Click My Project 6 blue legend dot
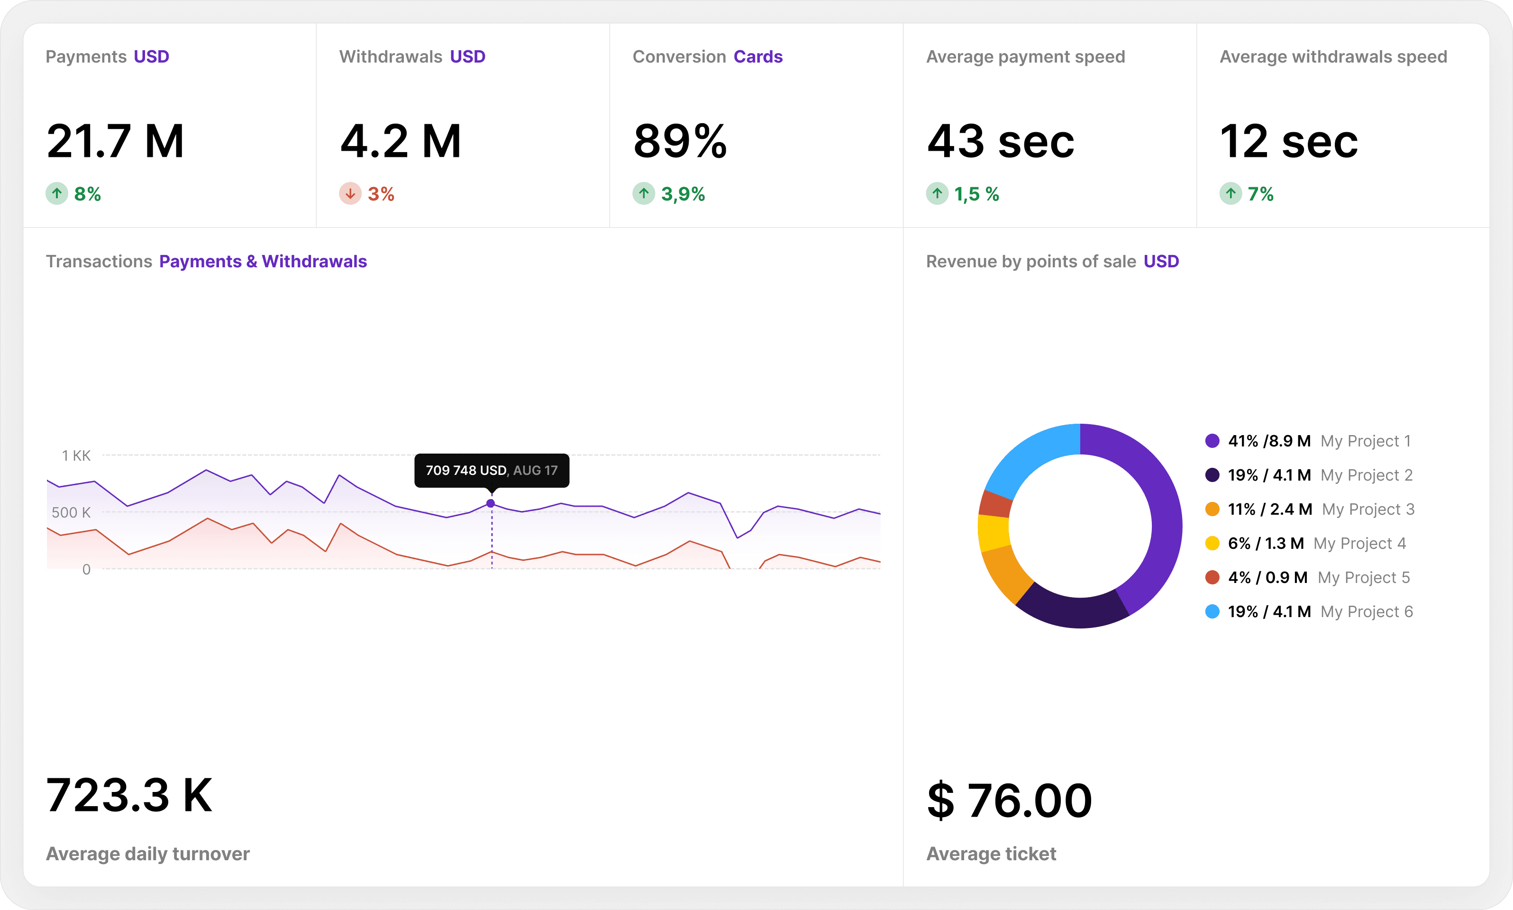 click(x=1212, y=611)
